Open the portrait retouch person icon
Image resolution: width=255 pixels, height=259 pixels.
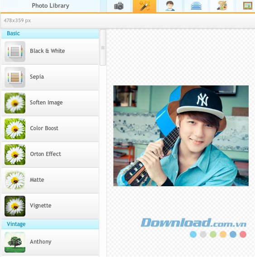click(170, 6)
